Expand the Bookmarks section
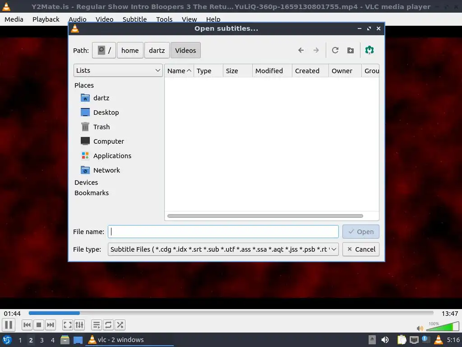This screenshot has width=462, height=347. pos(91,192)
